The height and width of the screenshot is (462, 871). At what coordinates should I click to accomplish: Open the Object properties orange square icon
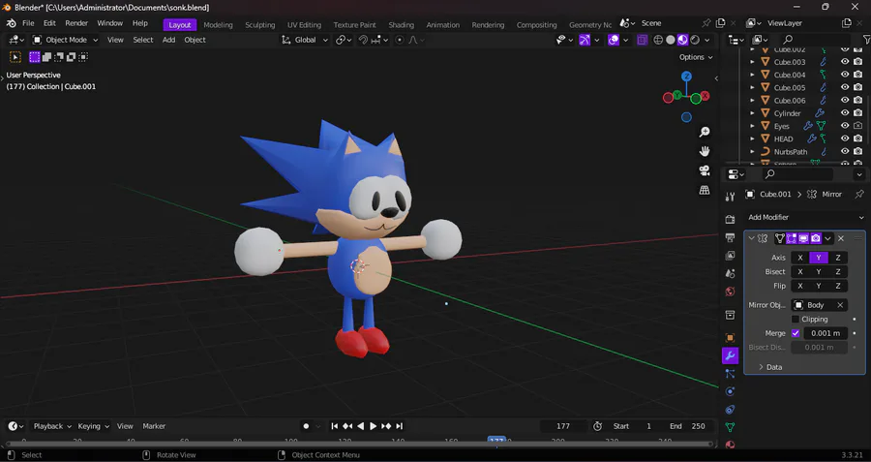tap(730, 337)
